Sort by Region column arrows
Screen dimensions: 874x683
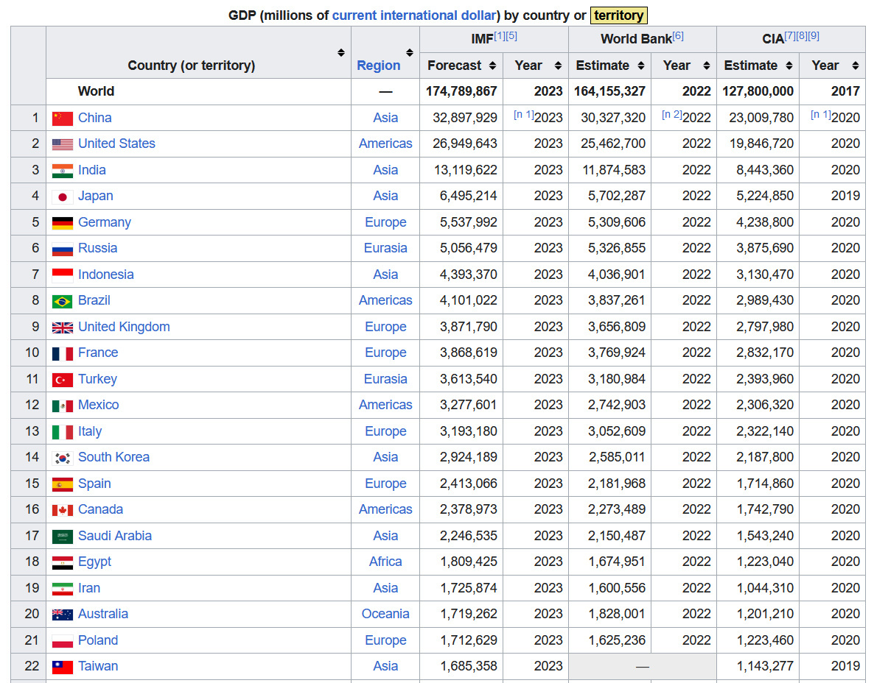pyautogui.click(x=410, y=52)
